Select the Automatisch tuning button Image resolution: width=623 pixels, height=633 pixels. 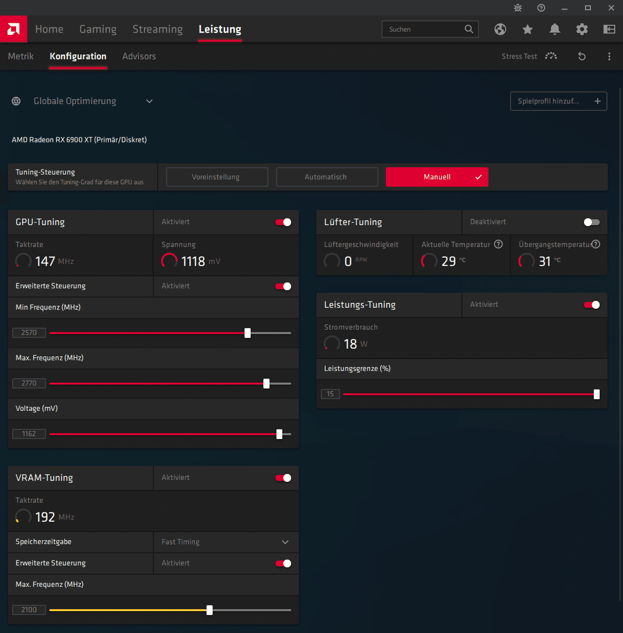coord(327,177)
